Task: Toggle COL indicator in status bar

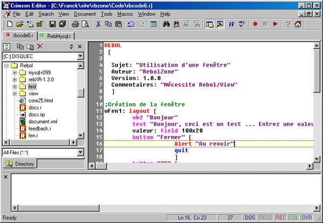Action: point(293,218)
